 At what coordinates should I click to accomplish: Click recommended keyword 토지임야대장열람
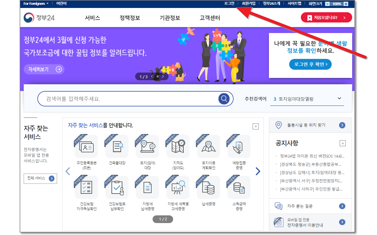(296, 99)
